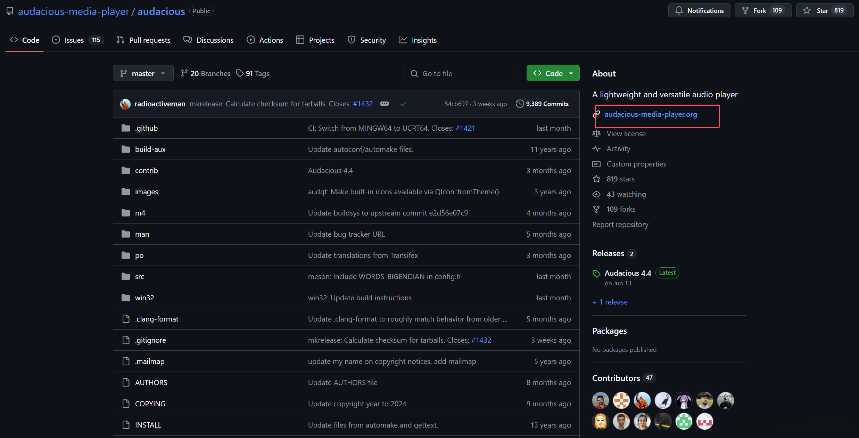Click radioactiveman's avatar in commit bar
Viewport: 859px width, 438px height.
(125, 104)
